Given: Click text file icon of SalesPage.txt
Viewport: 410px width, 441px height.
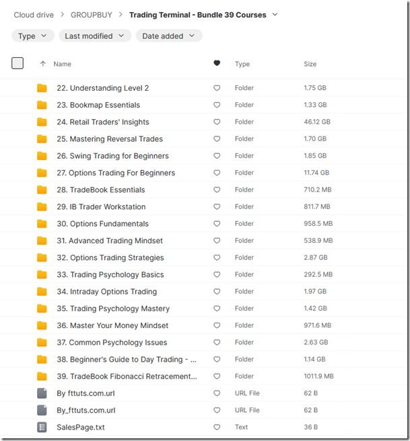Looking at the screenshot, I should [x=42, y=427].
